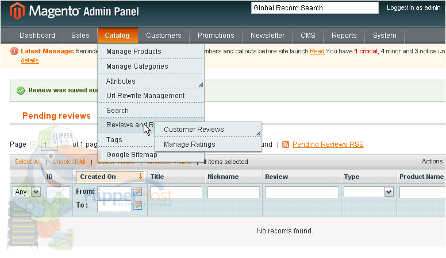Sort by the ID column header

point(49,177)
